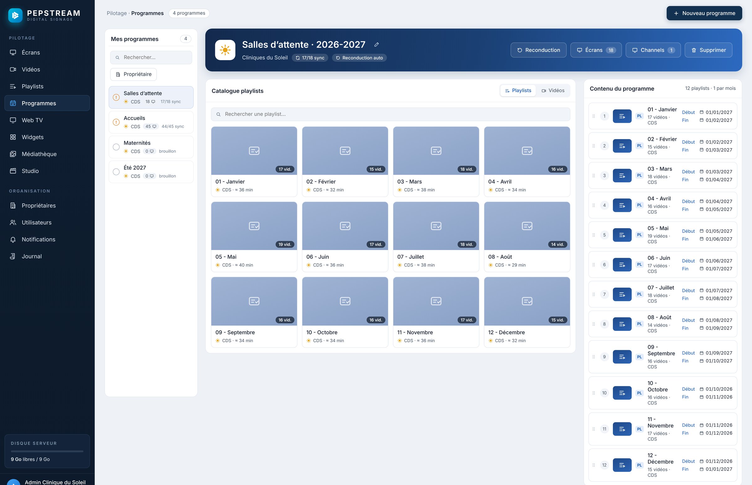Open Notifications page

click(47, 239)
